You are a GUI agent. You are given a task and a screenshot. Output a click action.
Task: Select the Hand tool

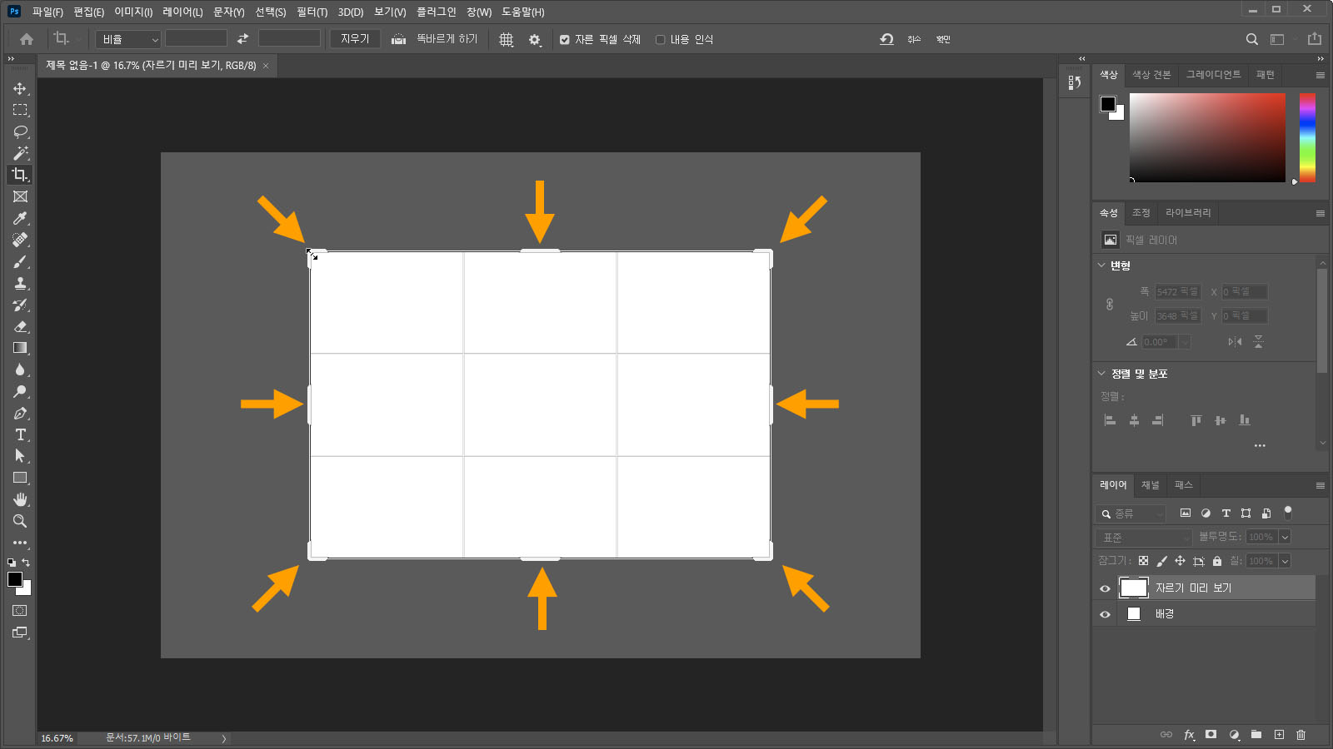coord(20,499)
